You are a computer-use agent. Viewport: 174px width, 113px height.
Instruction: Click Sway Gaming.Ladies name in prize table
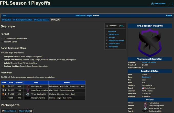[x=39, y=90]
